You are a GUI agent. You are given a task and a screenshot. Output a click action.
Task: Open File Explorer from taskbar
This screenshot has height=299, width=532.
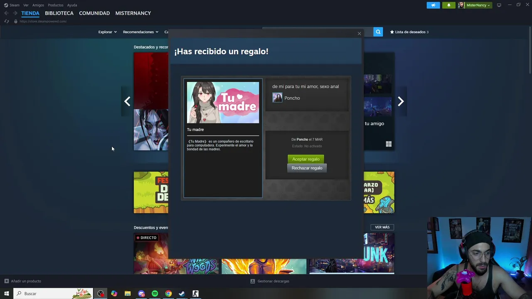tap(128, 294)
